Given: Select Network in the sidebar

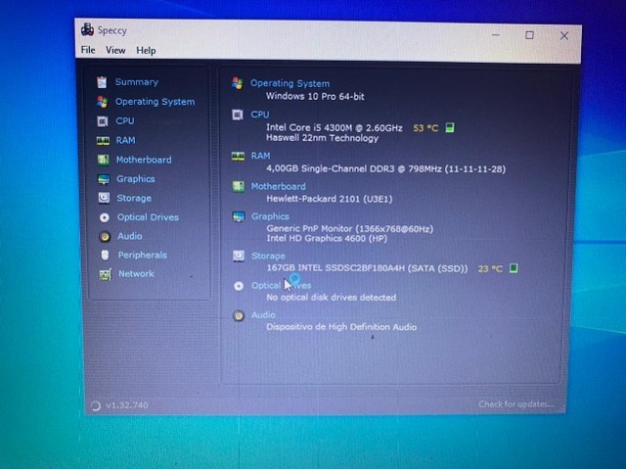Looking at the screenshot, I should 137,273.
